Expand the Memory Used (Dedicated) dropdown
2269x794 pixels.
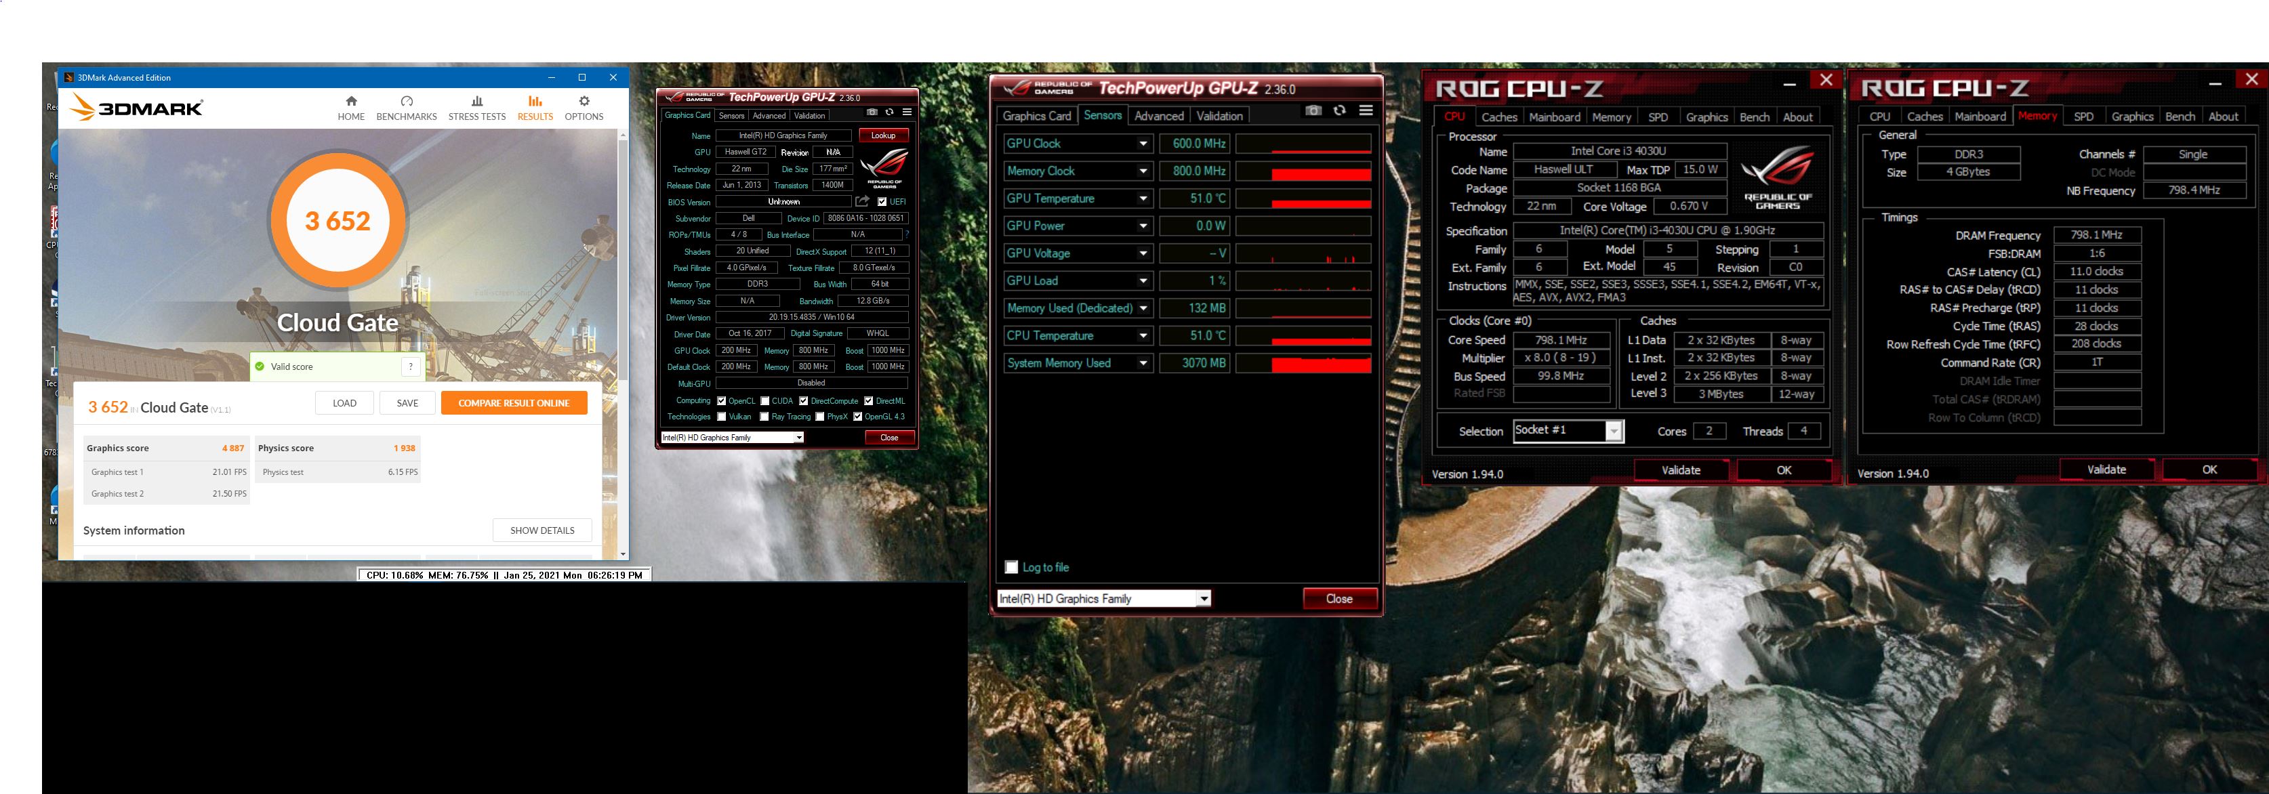coord(1143,308)
